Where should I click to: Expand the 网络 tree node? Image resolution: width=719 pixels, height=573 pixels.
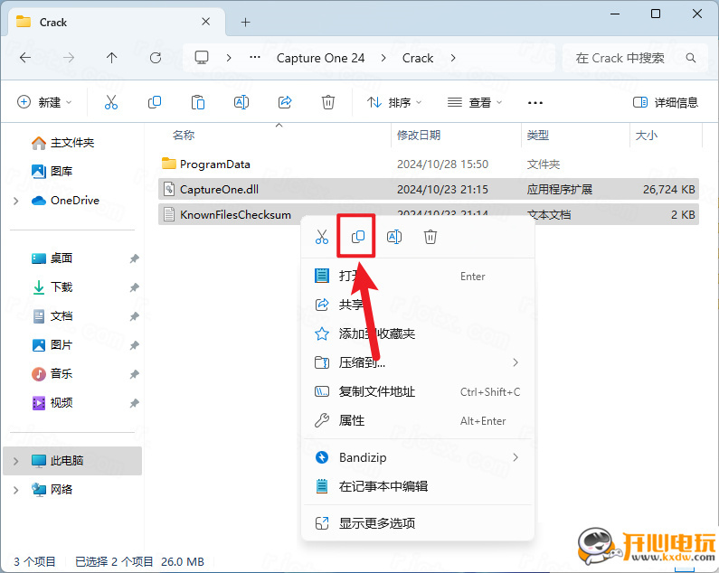(x=16, y=490)
